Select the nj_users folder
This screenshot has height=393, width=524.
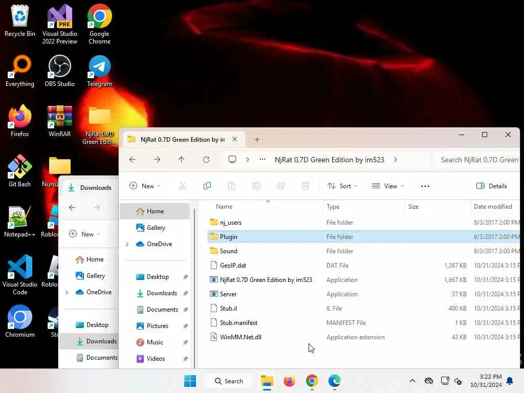[x=364, y=222]
